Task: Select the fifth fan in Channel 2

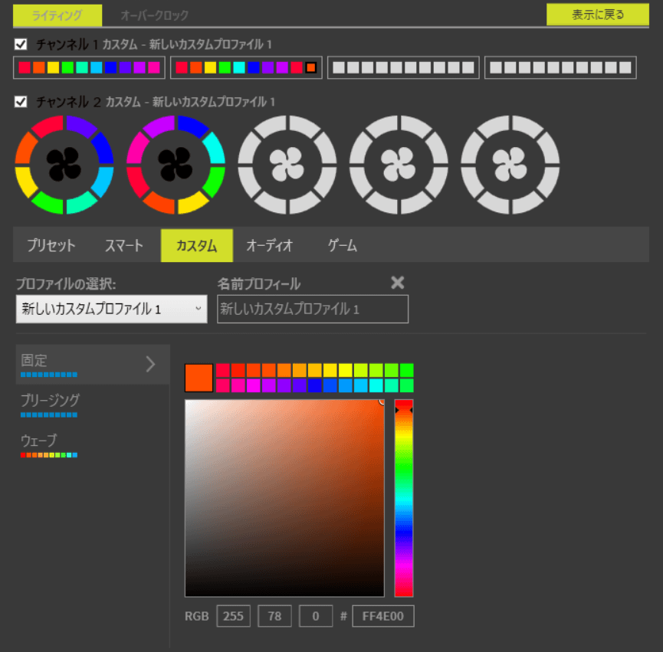Action: [x=510, y=165]
